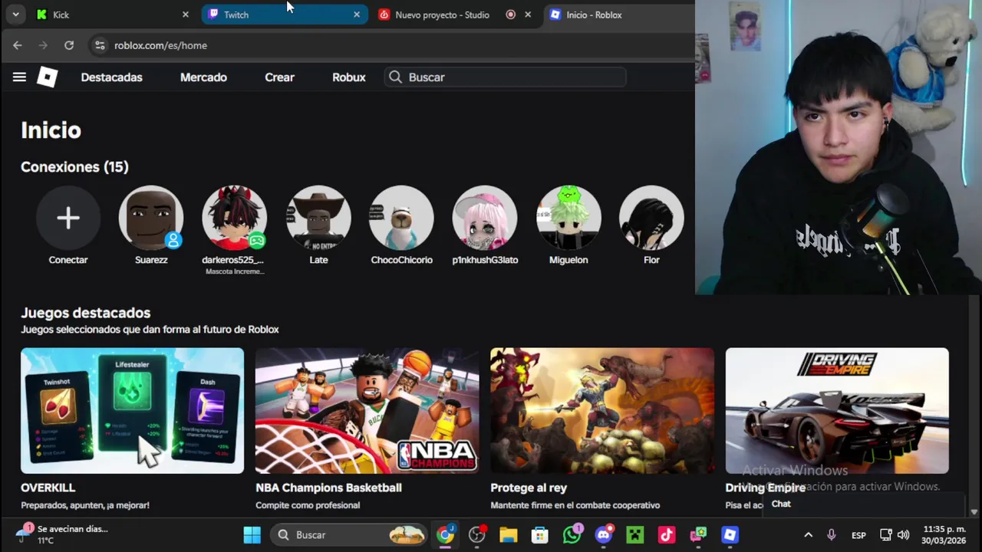This screenshot has height=552, width=982.
Task: Open Minecraft creeper icon in taskbar
Action: [635, 535]
